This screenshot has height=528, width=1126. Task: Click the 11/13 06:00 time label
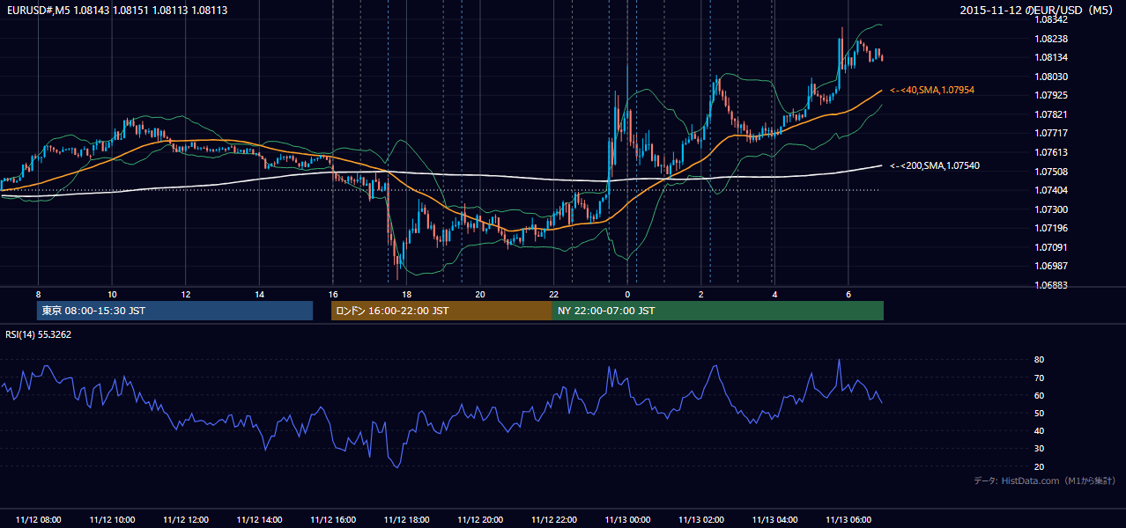click(x=848, y=520)
